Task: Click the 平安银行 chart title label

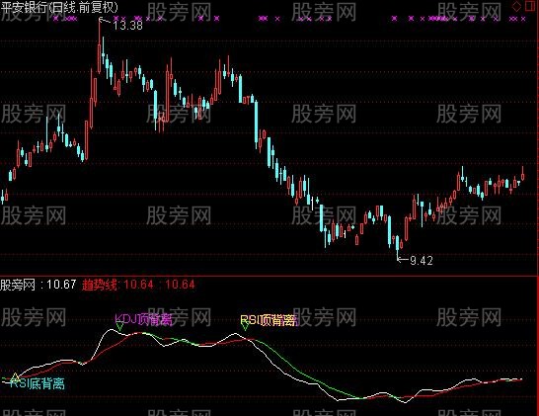Action: (59, 8)
